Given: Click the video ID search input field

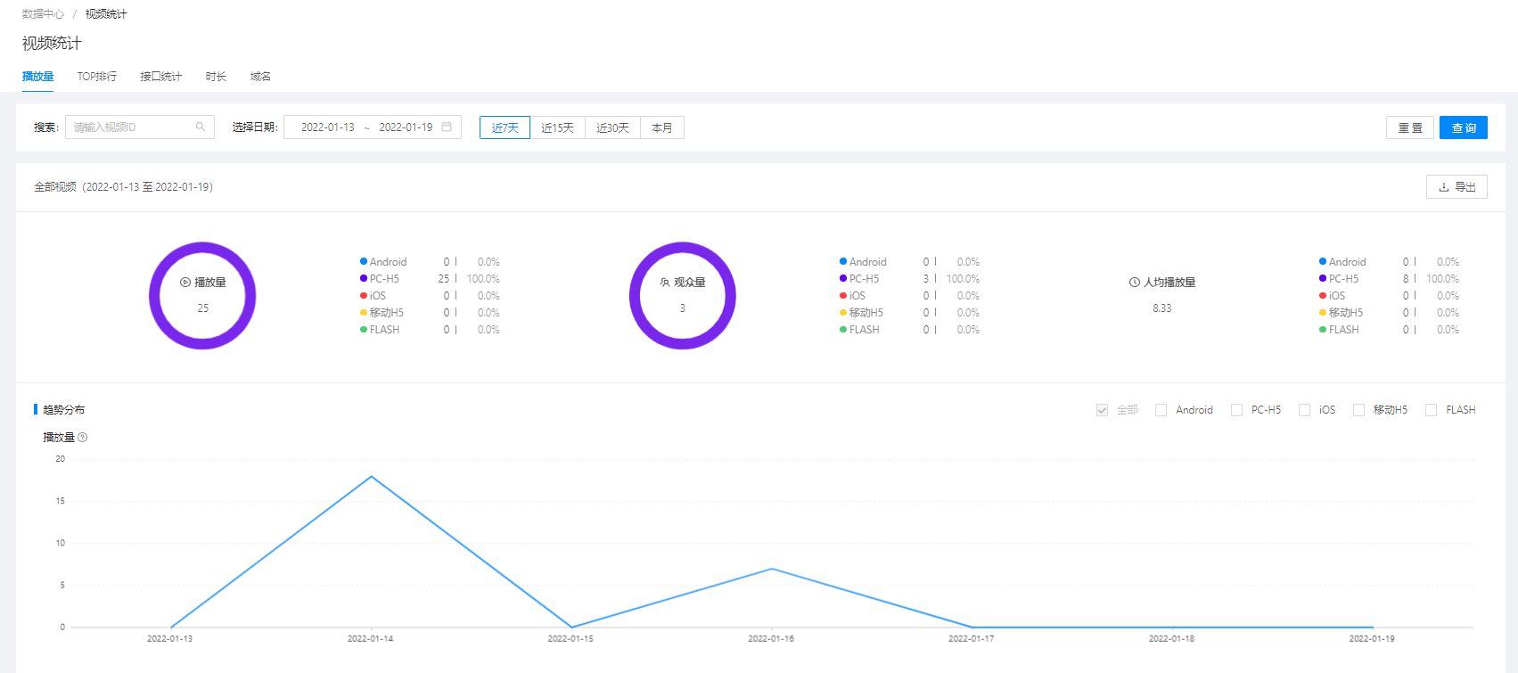Looking at the screenshot, I should pos(140,127).
